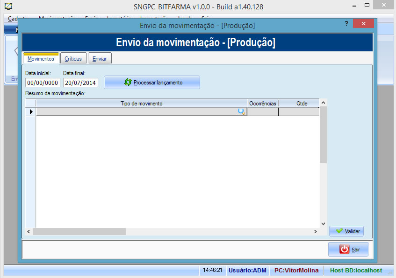The width and height of the screenshot is (396, 278).
Task: Click Host BD:localhost in status bar
Action: (x=356, y=270)
